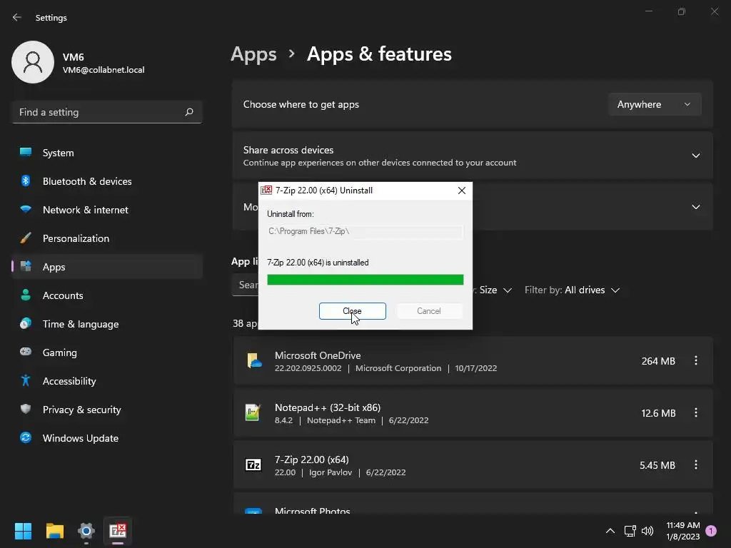Image resolution: width=731 pixels, height=548 pixels.
Task: Open the clock showing 11:49 AM
Action: point(683,531)
